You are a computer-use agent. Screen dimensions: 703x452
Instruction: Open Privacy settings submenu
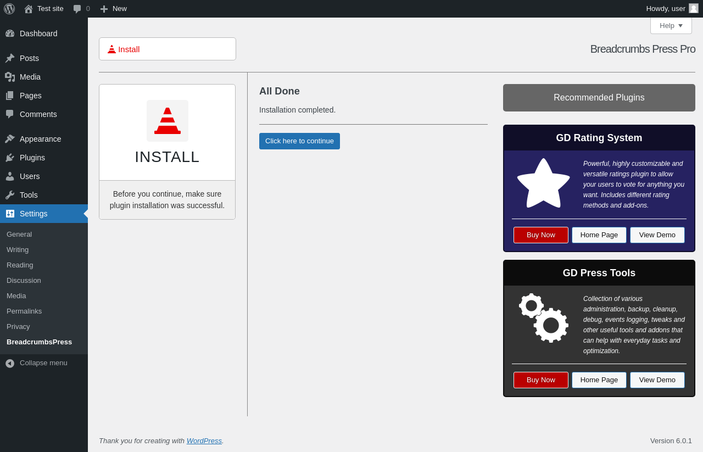coord(44,327)
